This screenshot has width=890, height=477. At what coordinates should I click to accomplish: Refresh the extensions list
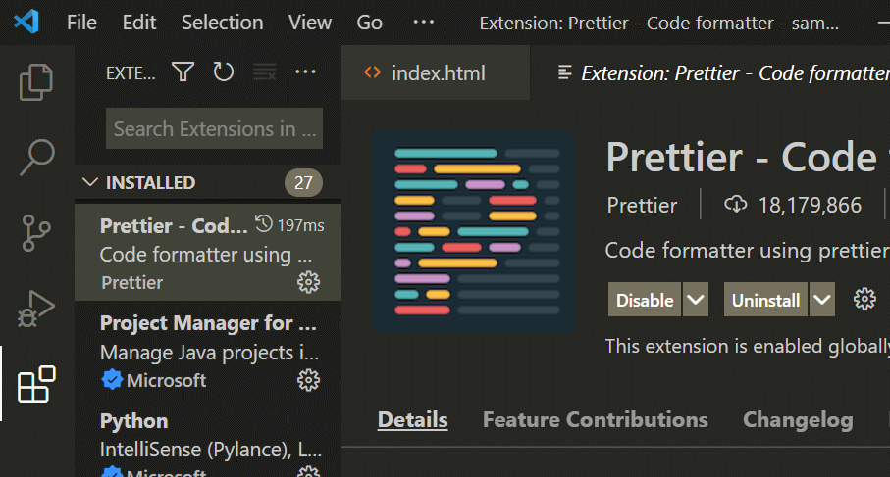click(223, 72)
